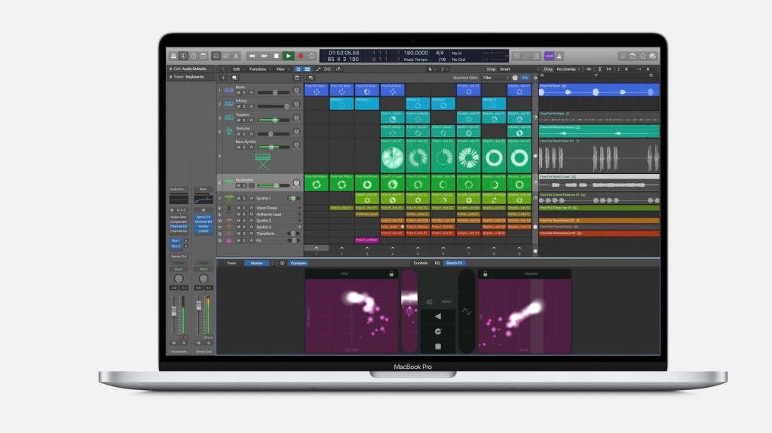Expand the Track: Keyboards inspector section
772x433 pixels.
point(170,77)
